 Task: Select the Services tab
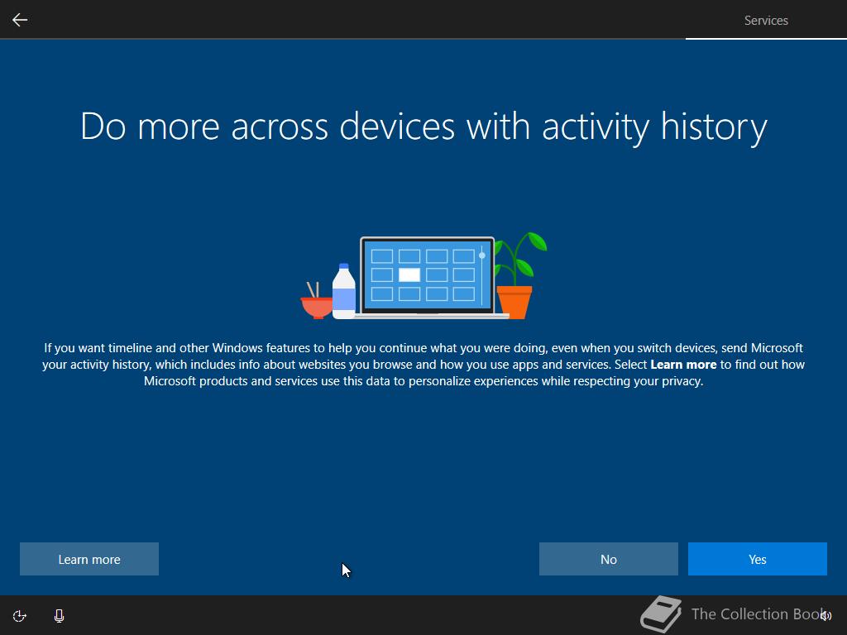[x=766, y=21]
